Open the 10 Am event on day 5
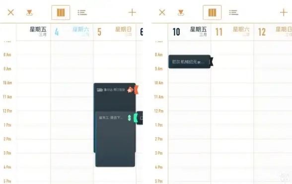Image resolution: width=292 pixels, height=184 pixels. pos(115,97)
